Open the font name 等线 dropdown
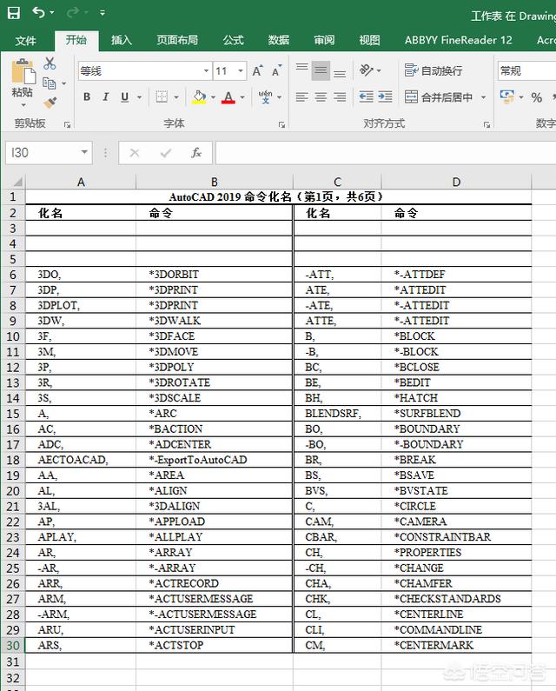Screen dimensions: 556x691 click(206, 71)
